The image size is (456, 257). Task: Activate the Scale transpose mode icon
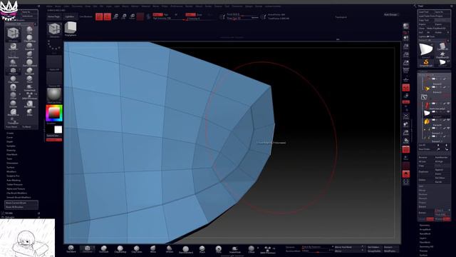click(124, 16)
